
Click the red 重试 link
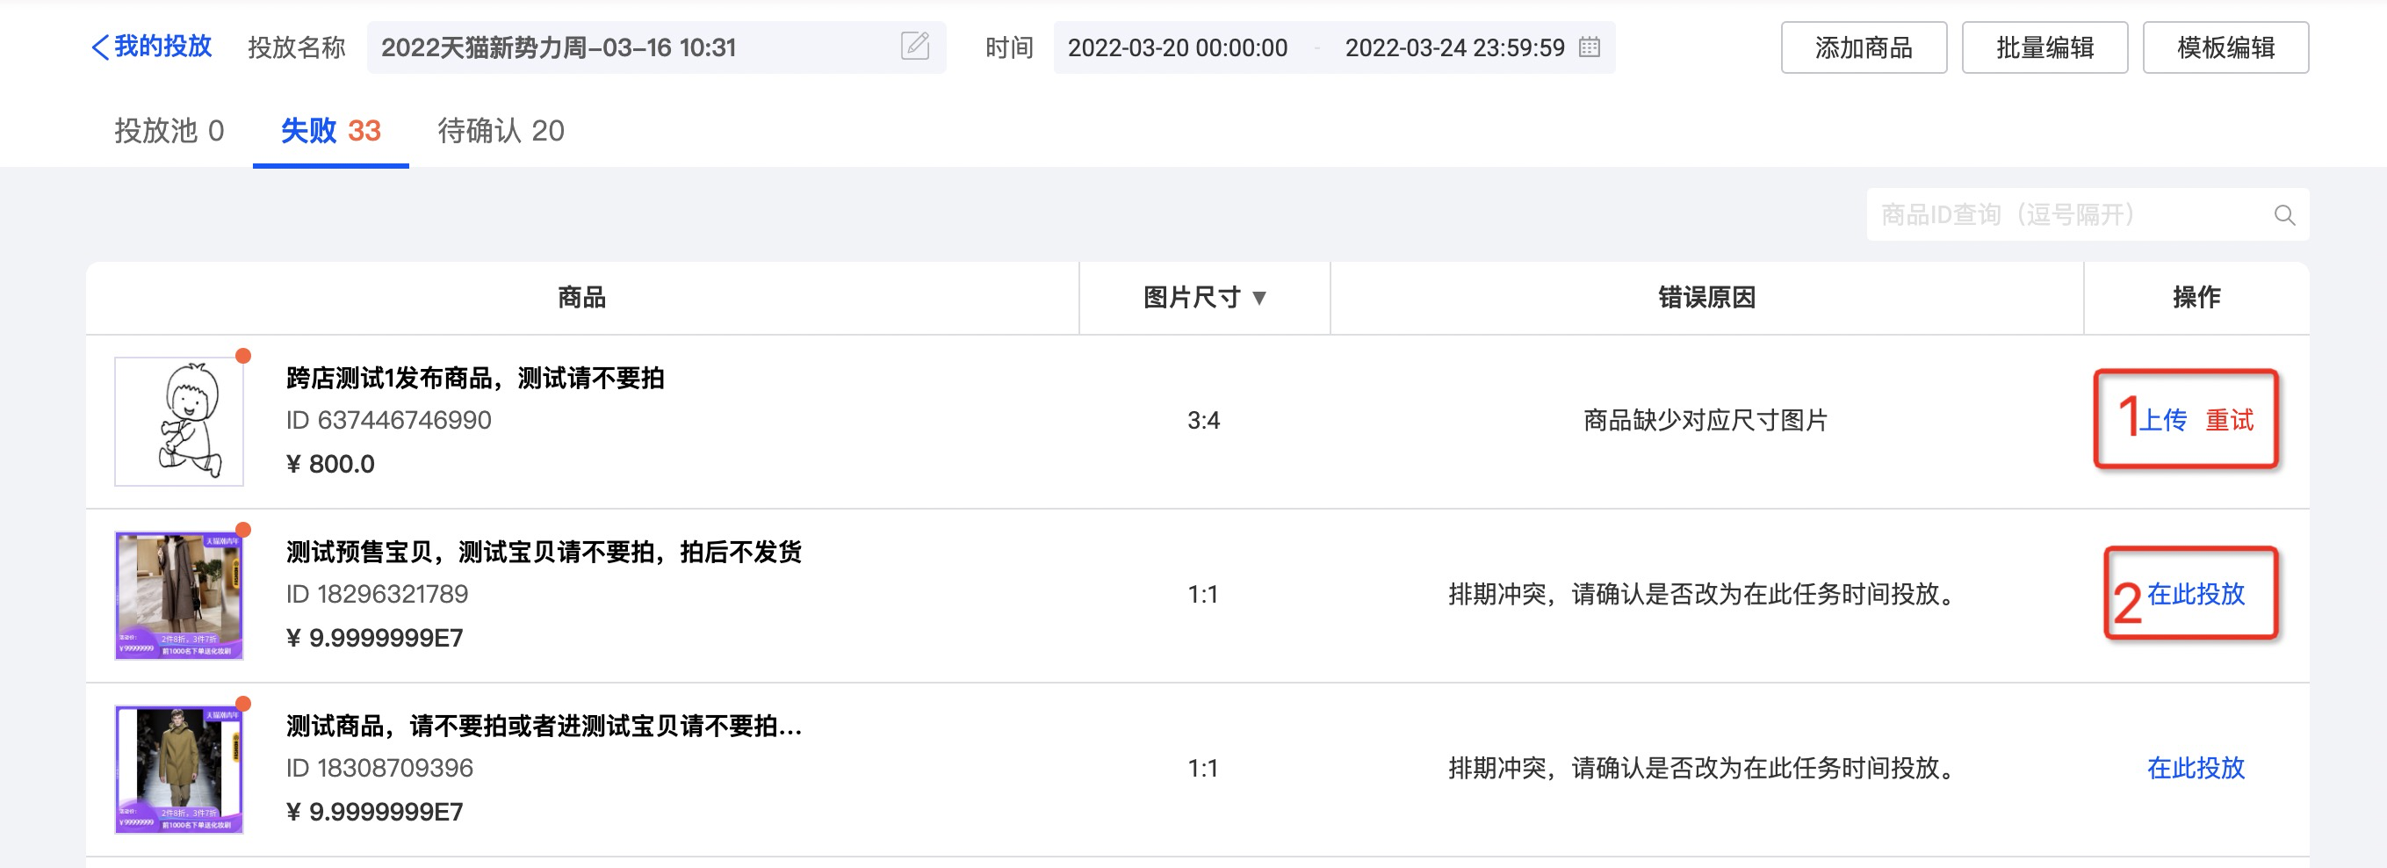[x=2229, y=420]
